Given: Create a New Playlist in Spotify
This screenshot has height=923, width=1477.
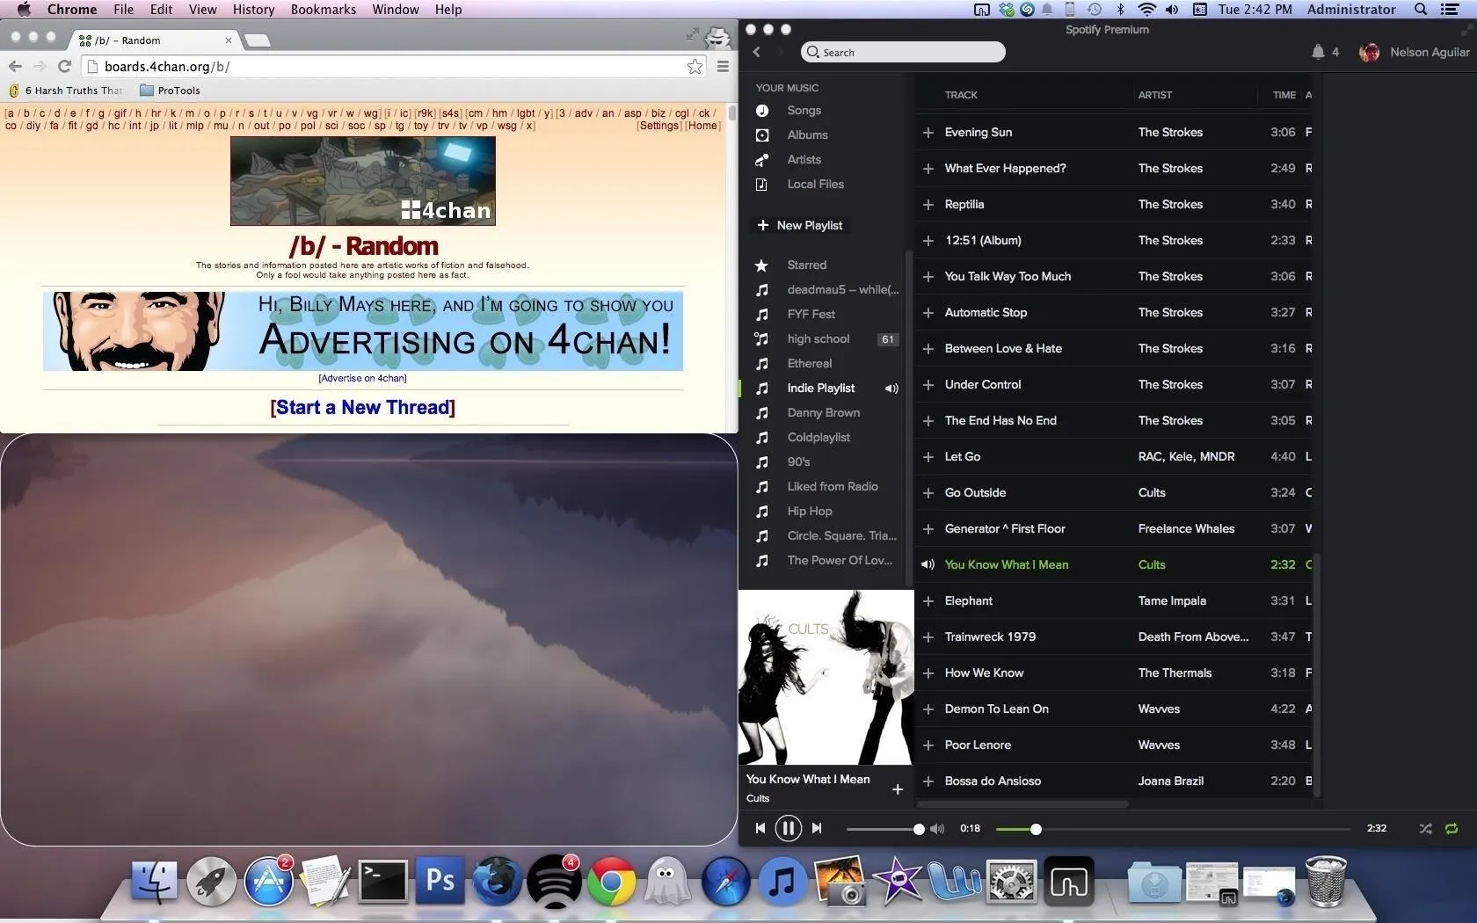Looking at the screenshot, I should tap(799, 225).
